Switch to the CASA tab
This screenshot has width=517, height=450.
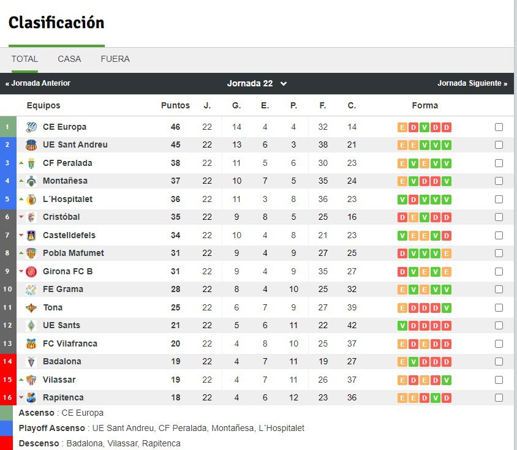point(69,59)
